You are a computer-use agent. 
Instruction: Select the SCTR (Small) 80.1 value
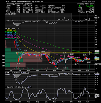click(x=63, y=12)
